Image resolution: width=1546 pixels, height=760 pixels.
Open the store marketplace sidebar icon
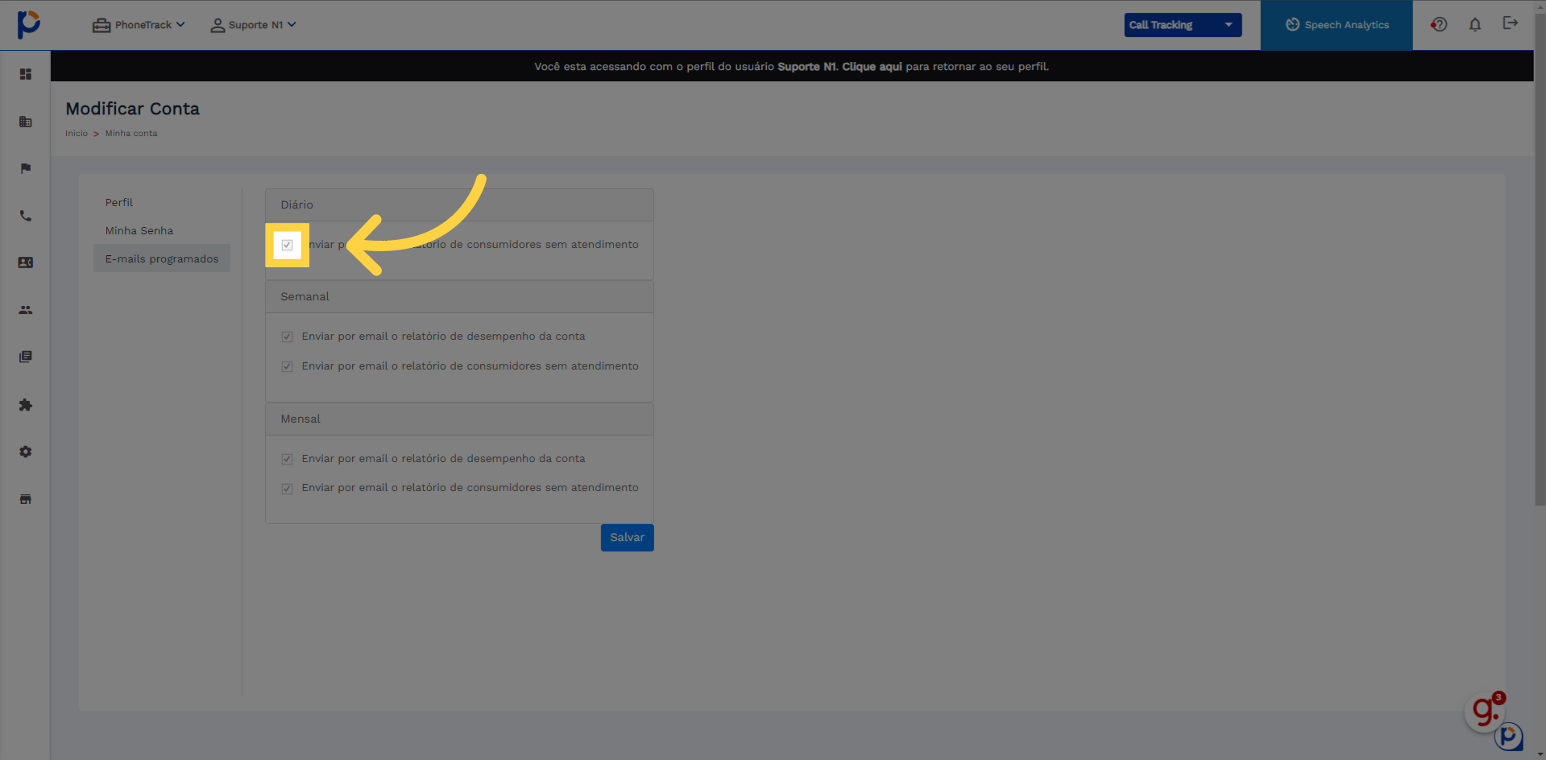tap(26, 499)
